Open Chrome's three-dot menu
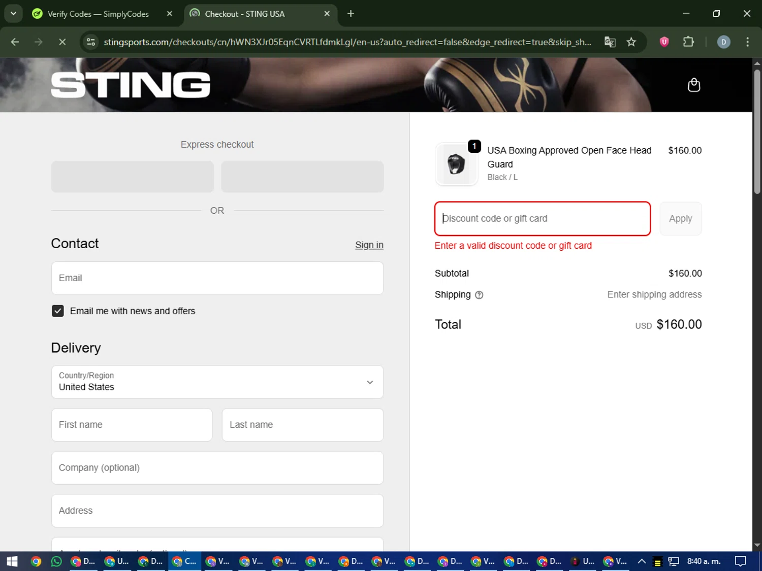 tap(747, 42)
